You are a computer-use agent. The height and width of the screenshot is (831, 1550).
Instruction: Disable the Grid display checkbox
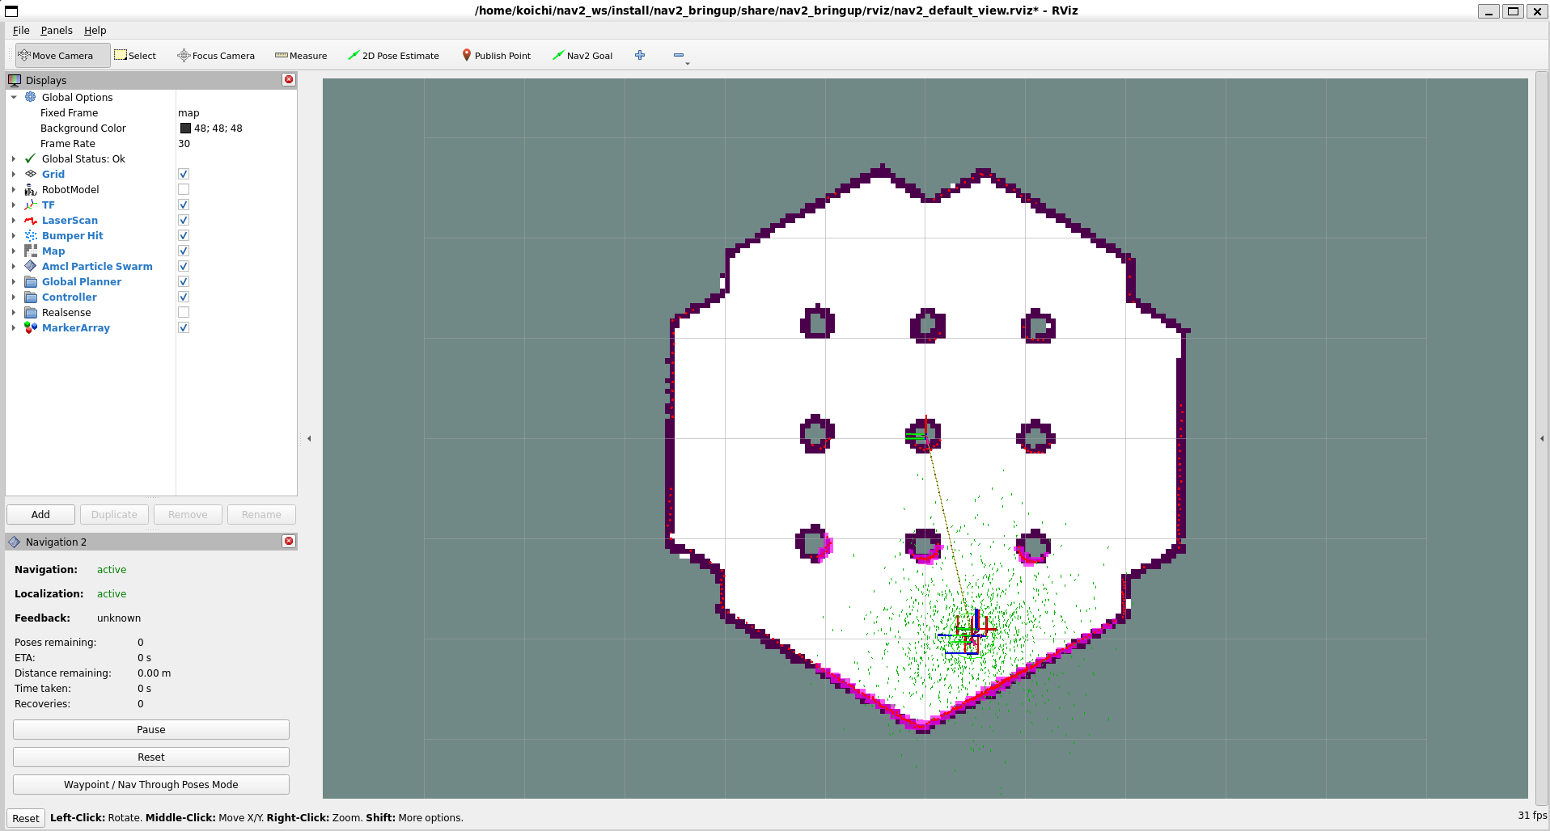184,174
